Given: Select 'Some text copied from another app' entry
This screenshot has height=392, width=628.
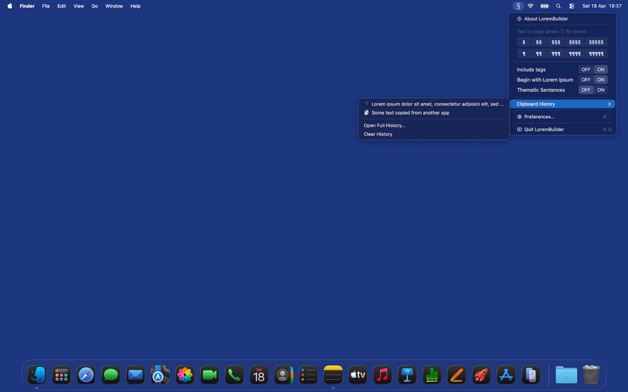Looking at the screenshot, I should pyautogui.click(x=434, y=113).
